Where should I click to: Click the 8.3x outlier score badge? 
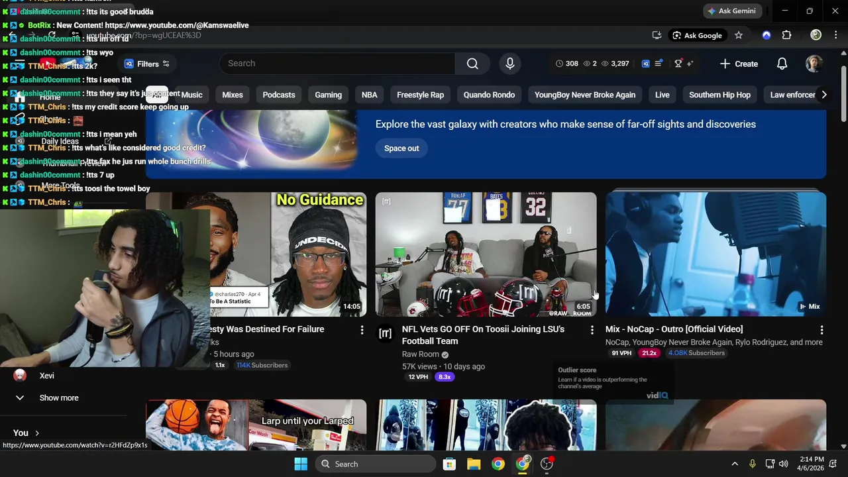(x=445, y=377)
